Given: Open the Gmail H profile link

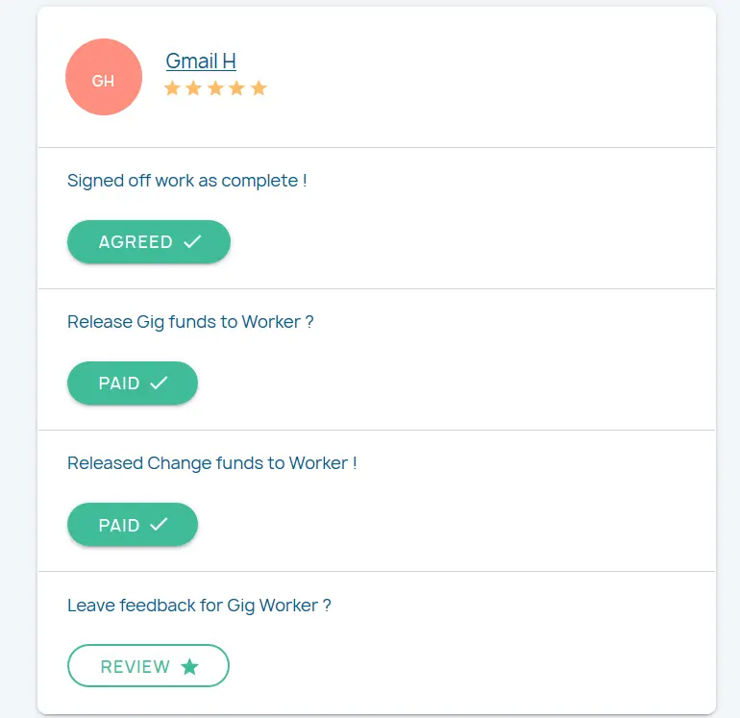Looking at the screenshot, I should tap(201, 61).
